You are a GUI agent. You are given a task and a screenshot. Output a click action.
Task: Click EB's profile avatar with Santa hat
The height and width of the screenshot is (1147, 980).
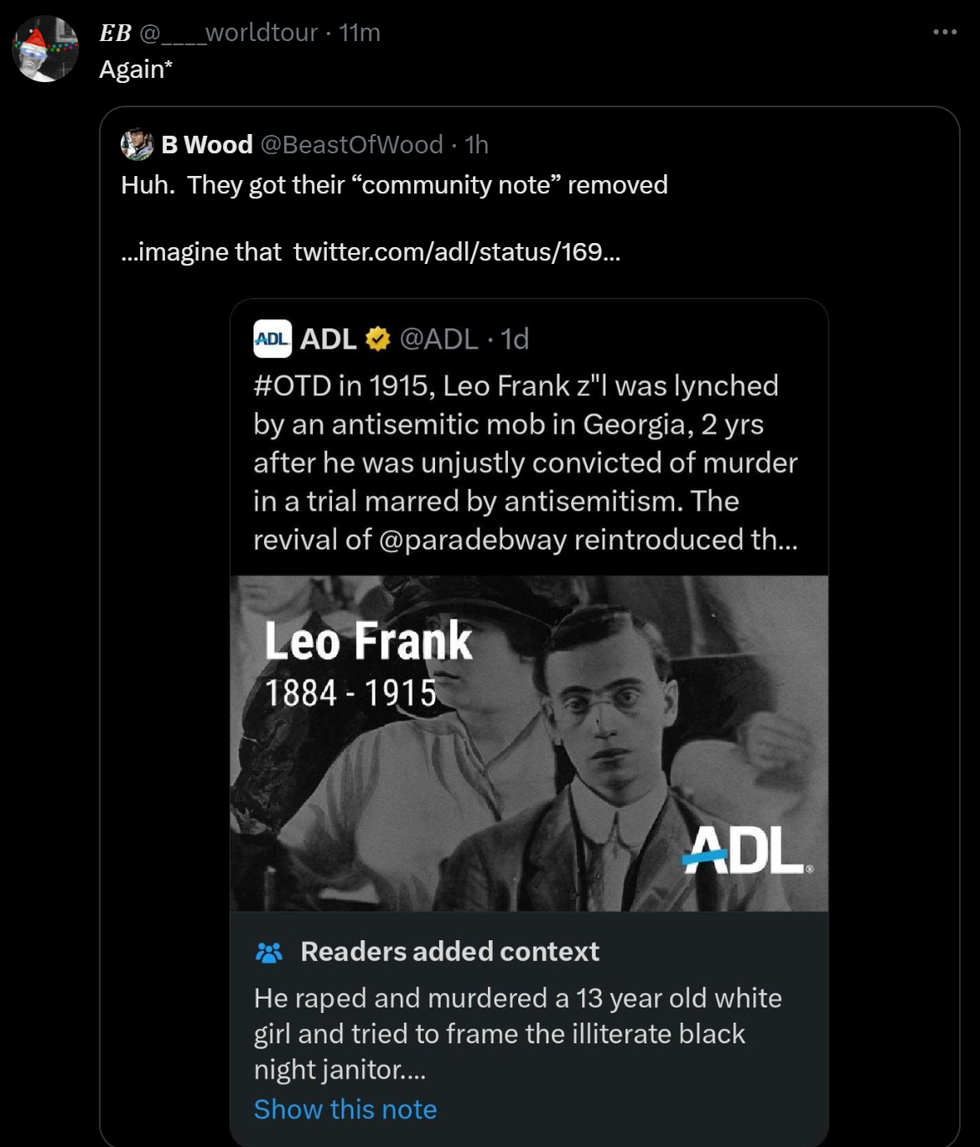45,49
